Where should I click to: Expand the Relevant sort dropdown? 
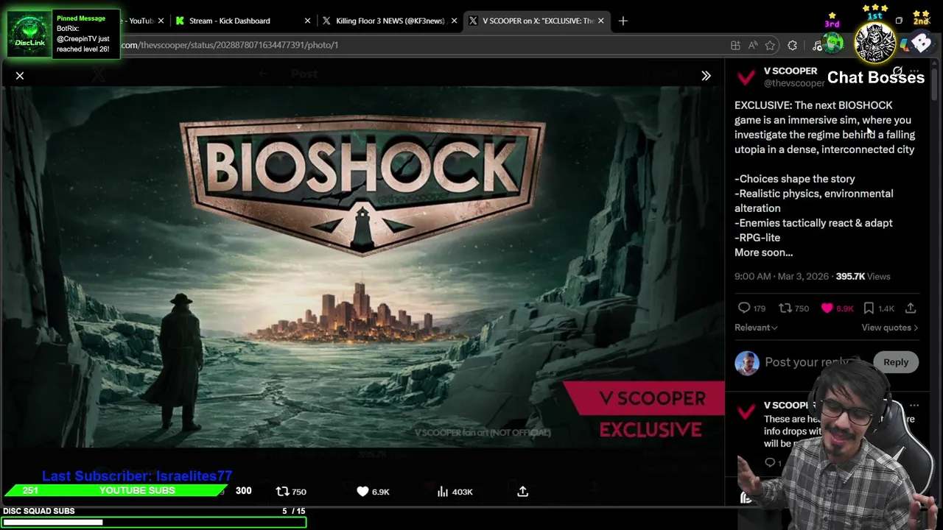[756, 328]
